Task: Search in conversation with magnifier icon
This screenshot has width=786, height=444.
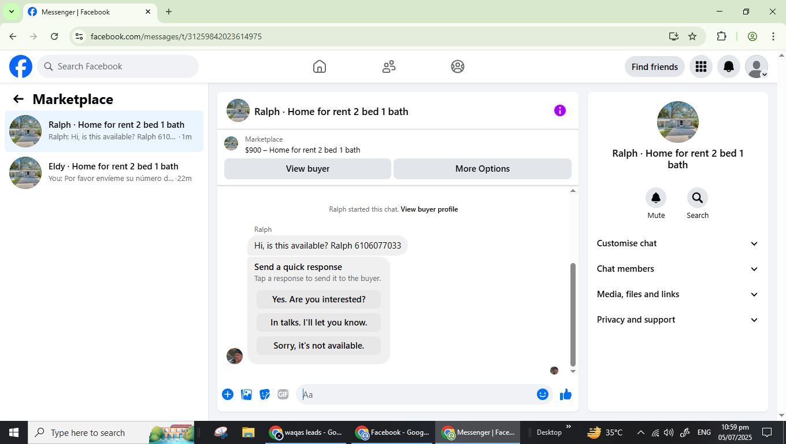Action: tap(698, 198)
